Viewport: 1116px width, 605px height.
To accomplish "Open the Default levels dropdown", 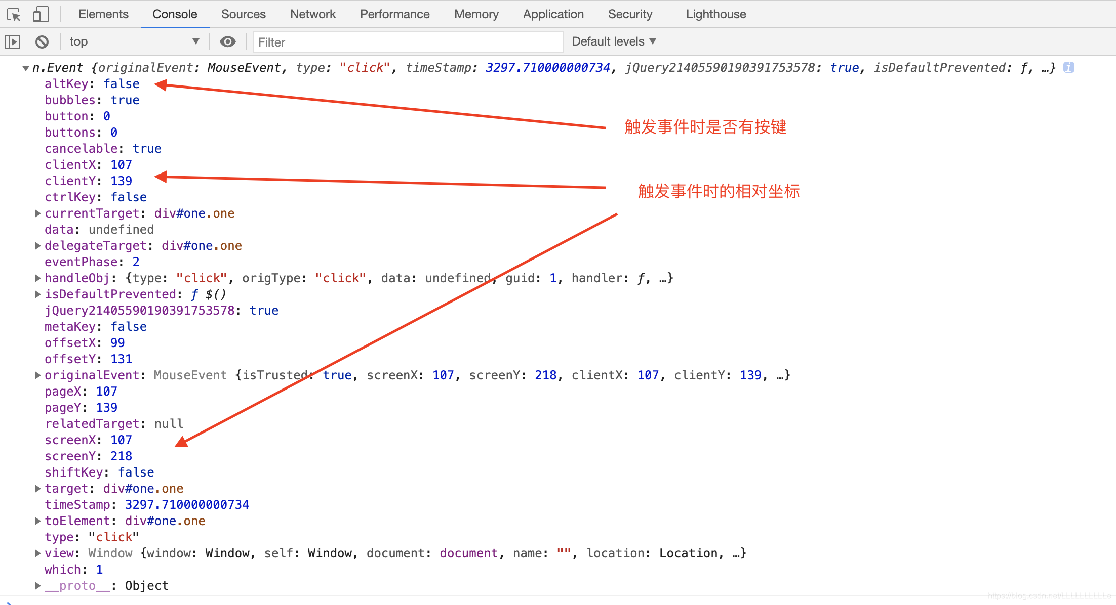I will pos(614,42).
